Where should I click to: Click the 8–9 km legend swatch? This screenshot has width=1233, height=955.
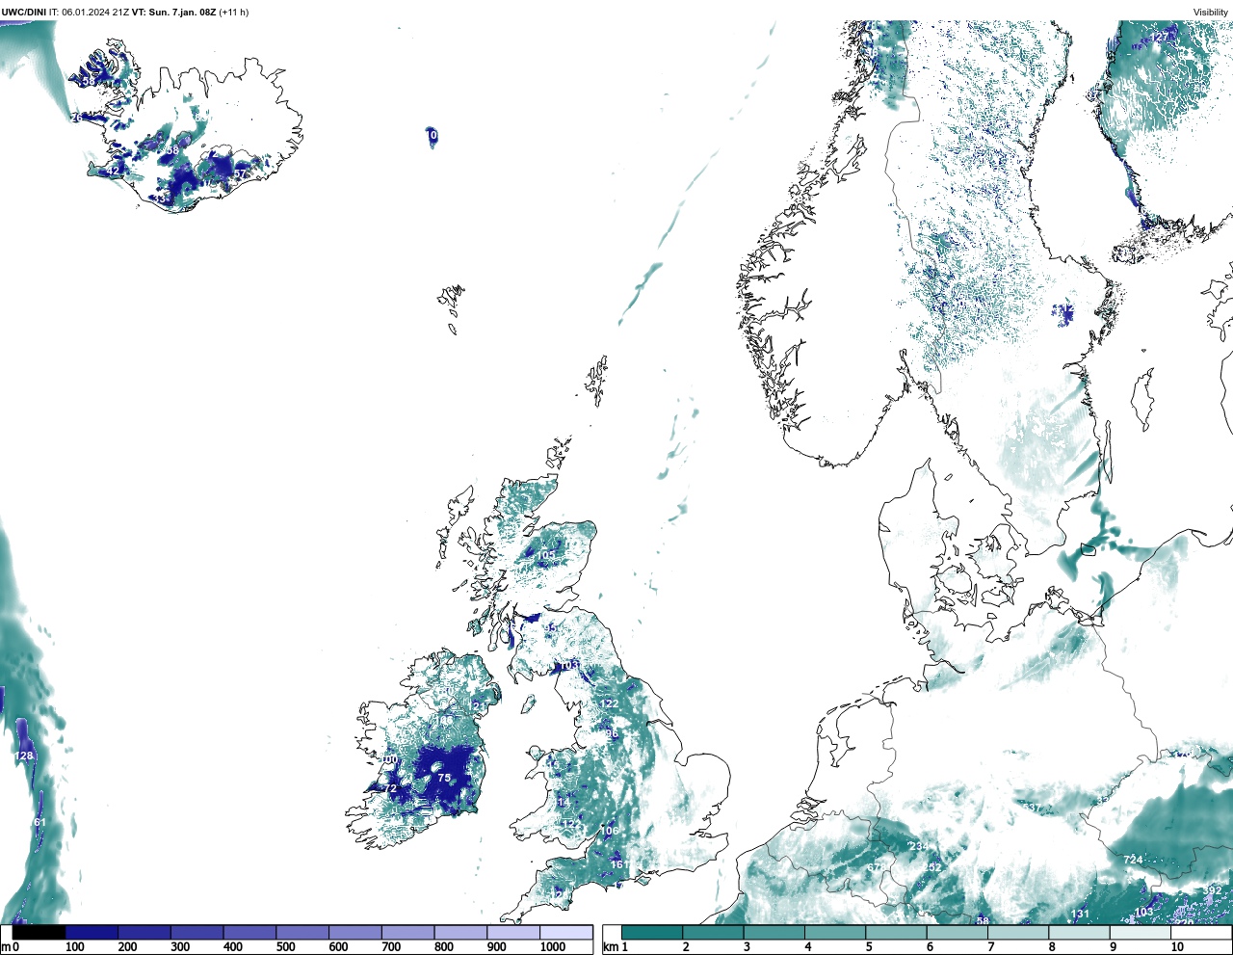pos(1079,932)
